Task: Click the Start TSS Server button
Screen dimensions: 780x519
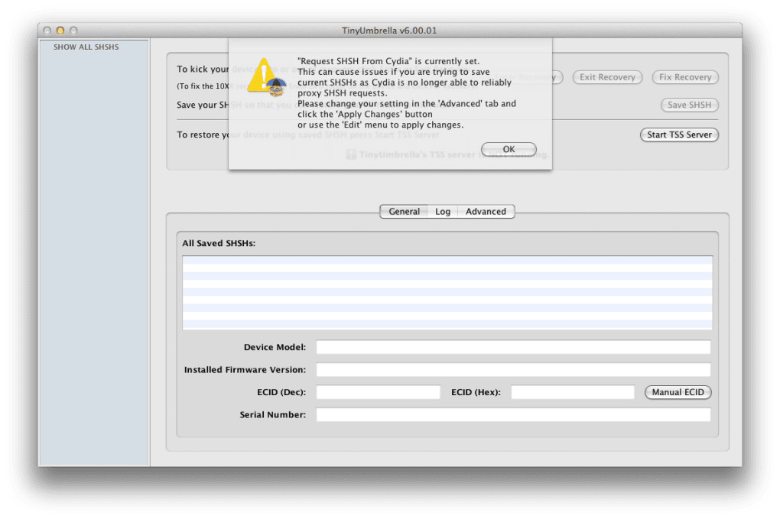Action: tap(679, 135)
